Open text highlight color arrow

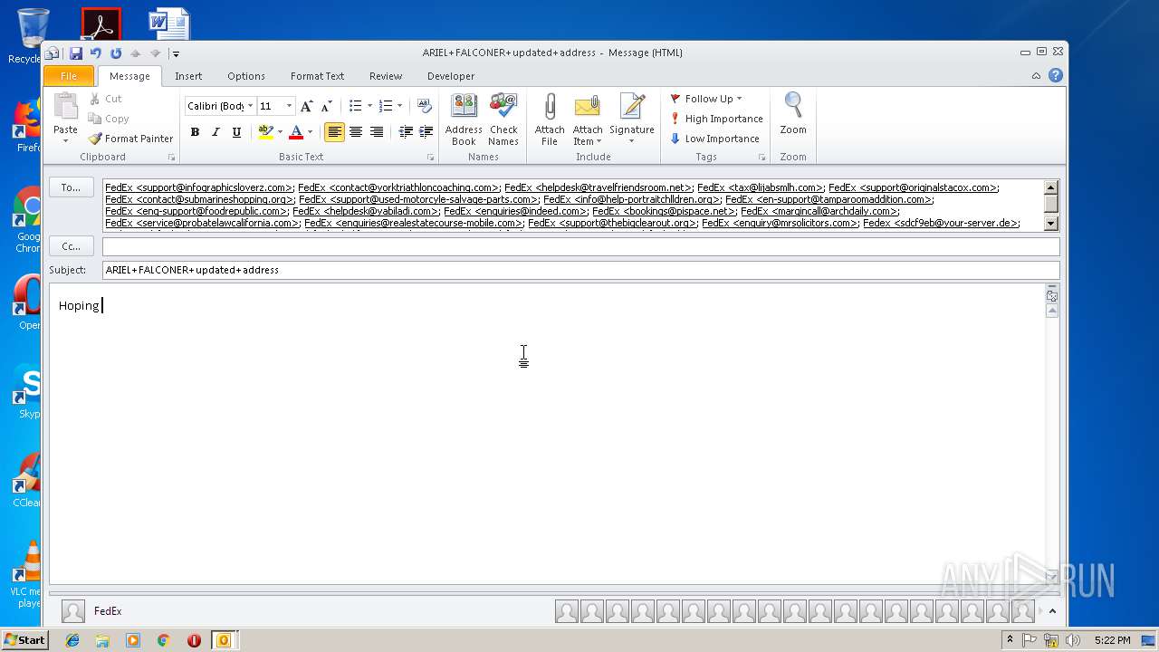click(280, 132)
